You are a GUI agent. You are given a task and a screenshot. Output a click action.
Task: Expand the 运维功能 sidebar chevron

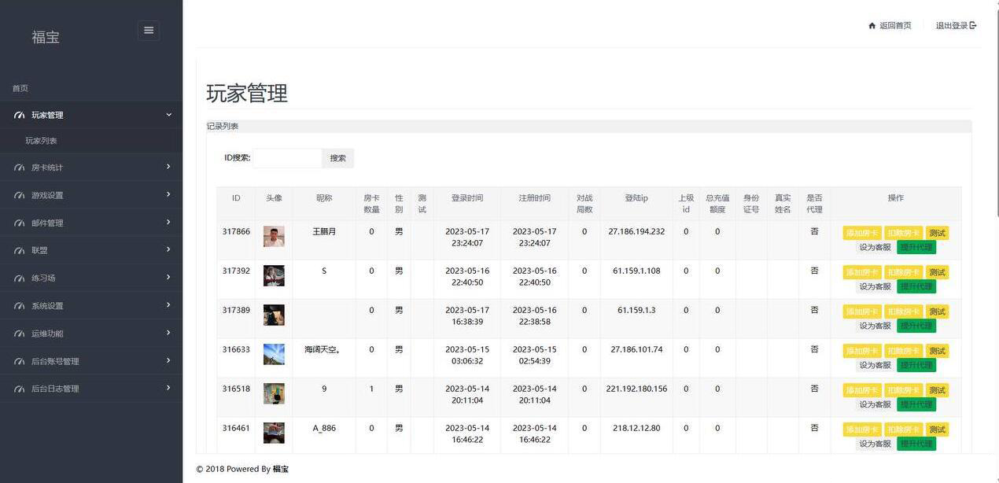[168, 333]
